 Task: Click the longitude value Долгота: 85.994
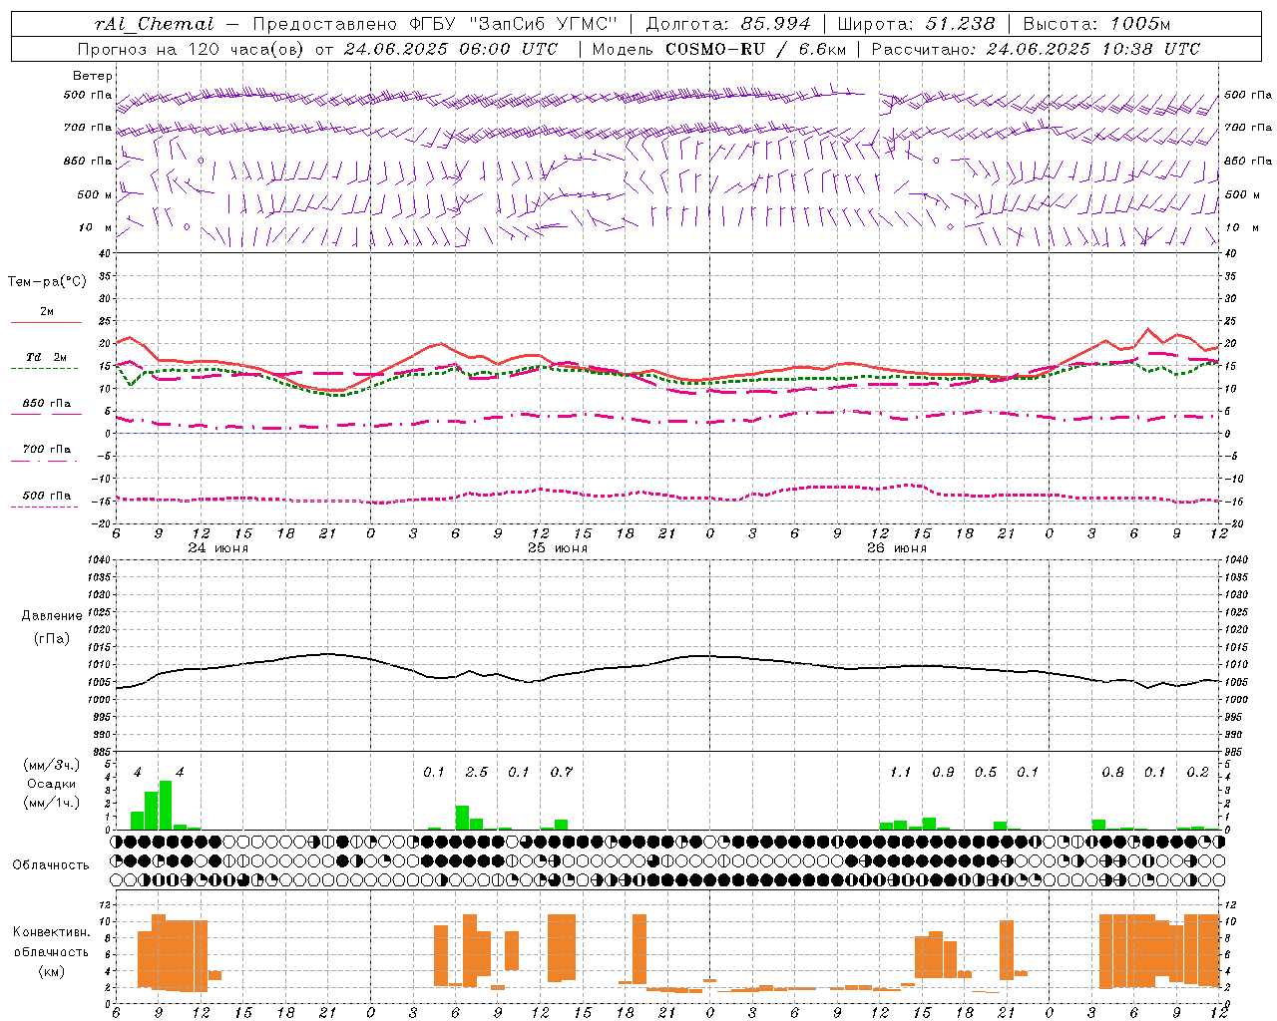coord(728,24)
